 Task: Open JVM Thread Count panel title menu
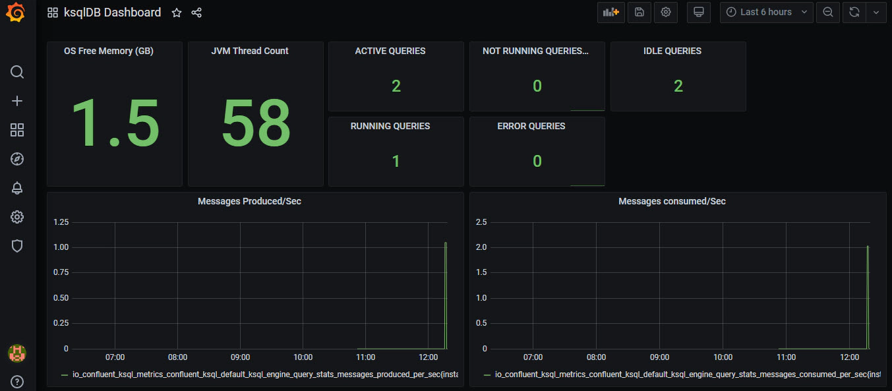250,51
